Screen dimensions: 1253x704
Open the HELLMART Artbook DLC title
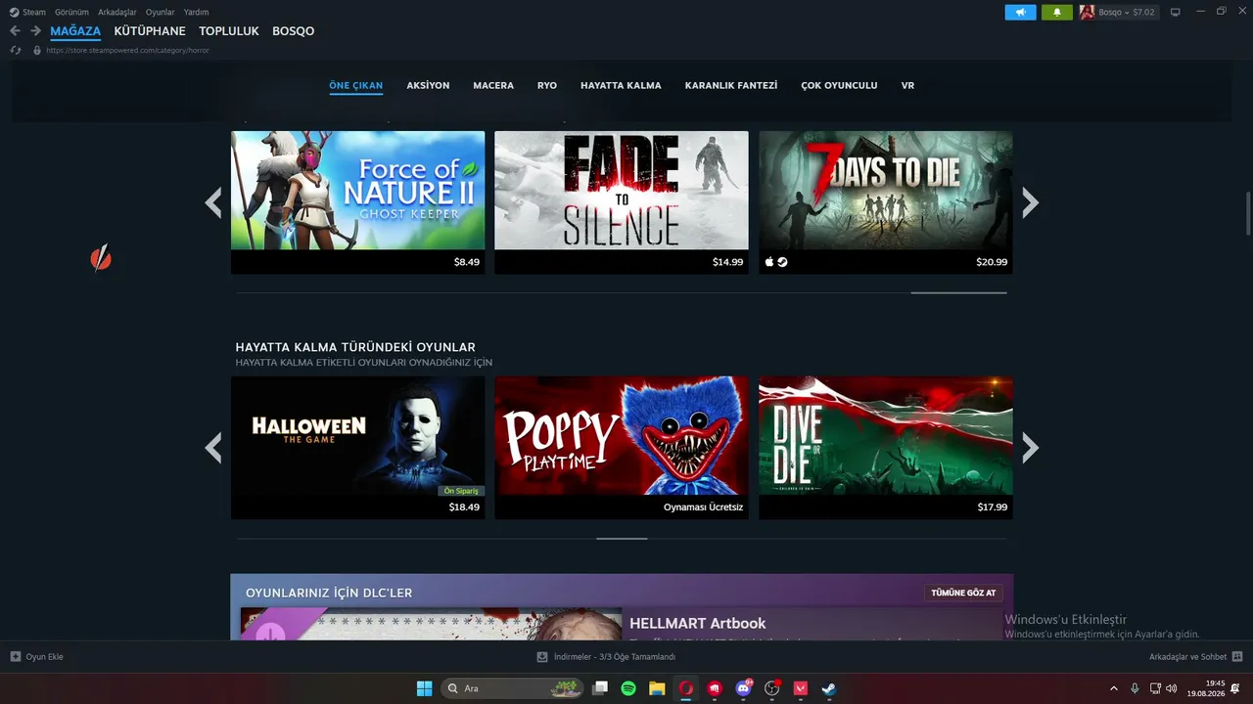click(x=698, y=624)
